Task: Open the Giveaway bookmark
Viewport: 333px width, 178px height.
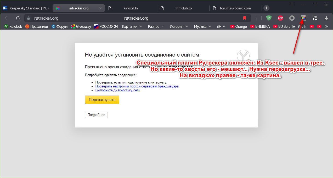Action: [81, 26]
